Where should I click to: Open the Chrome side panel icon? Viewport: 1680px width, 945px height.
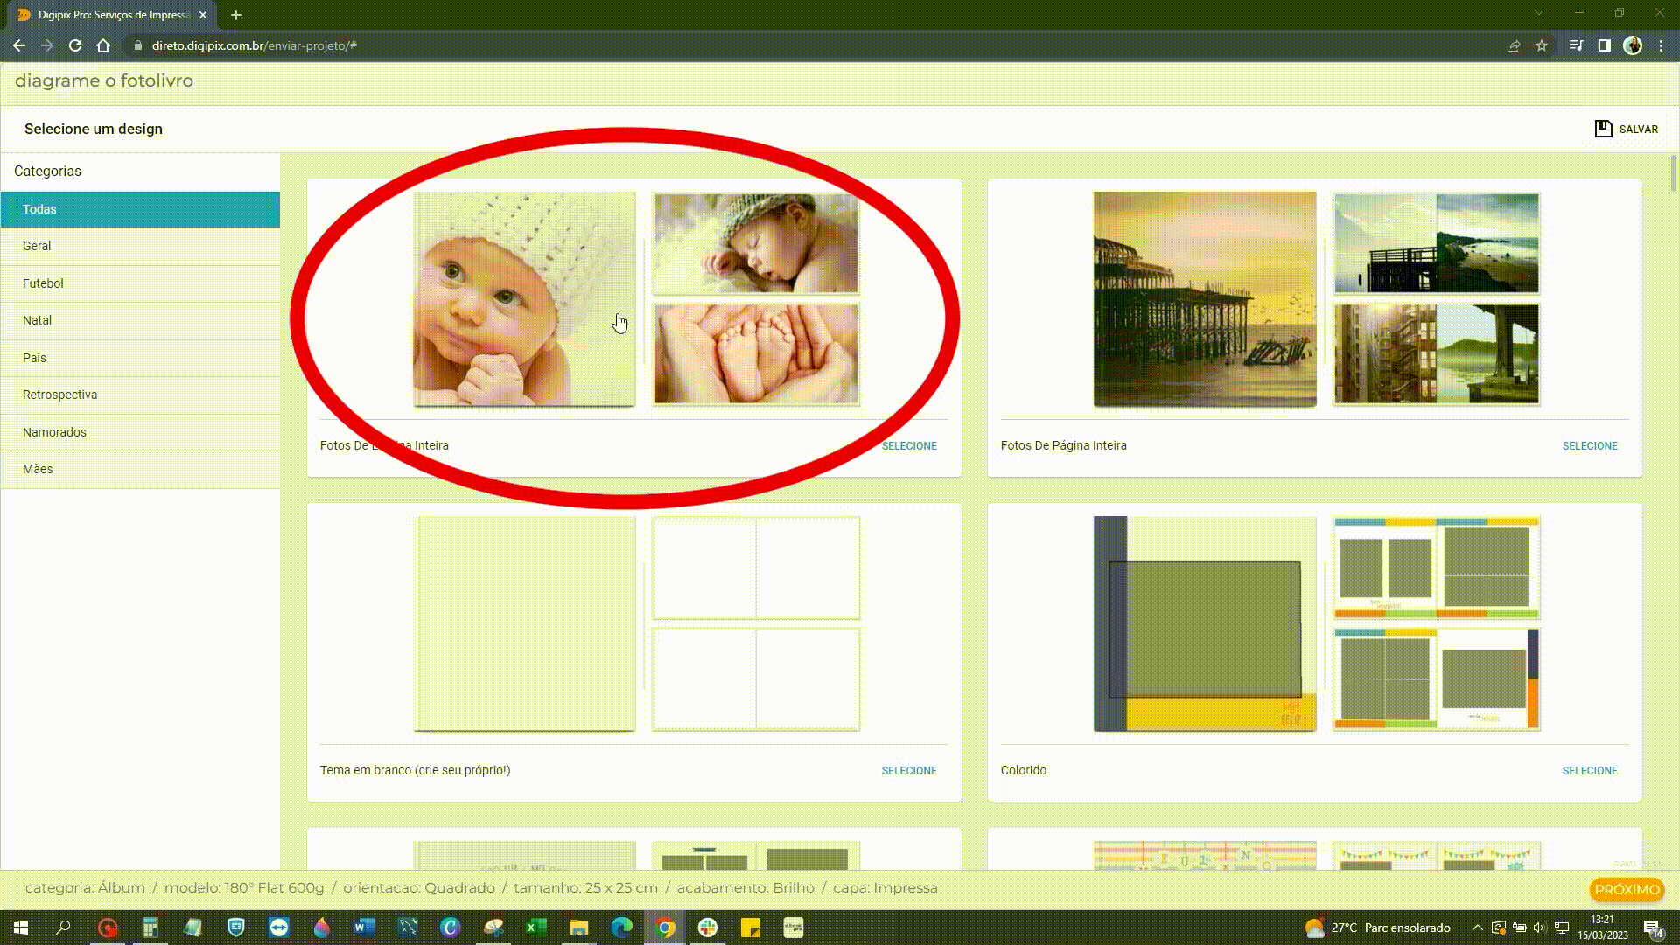tap(1604, 45)
